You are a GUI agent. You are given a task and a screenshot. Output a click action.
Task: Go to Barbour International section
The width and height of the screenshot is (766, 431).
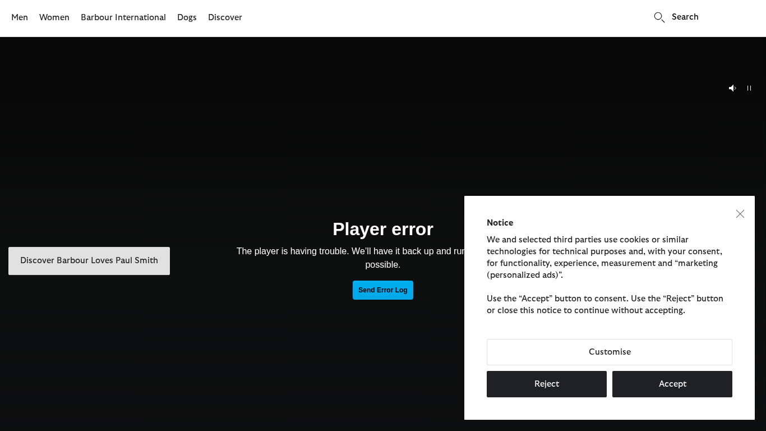(123, 17)
